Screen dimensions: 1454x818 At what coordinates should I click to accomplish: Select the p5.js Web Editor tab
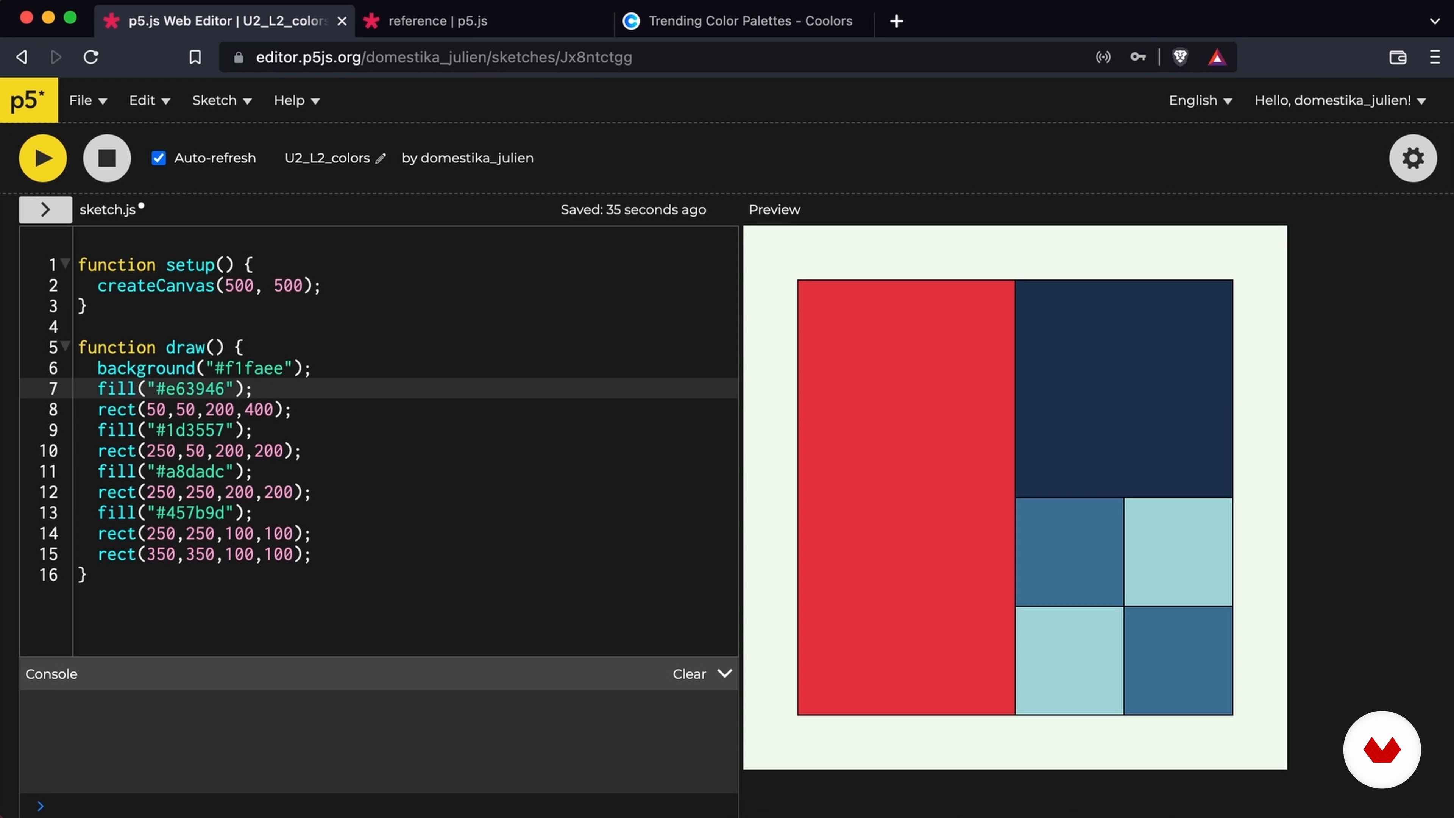click(224, 22)
